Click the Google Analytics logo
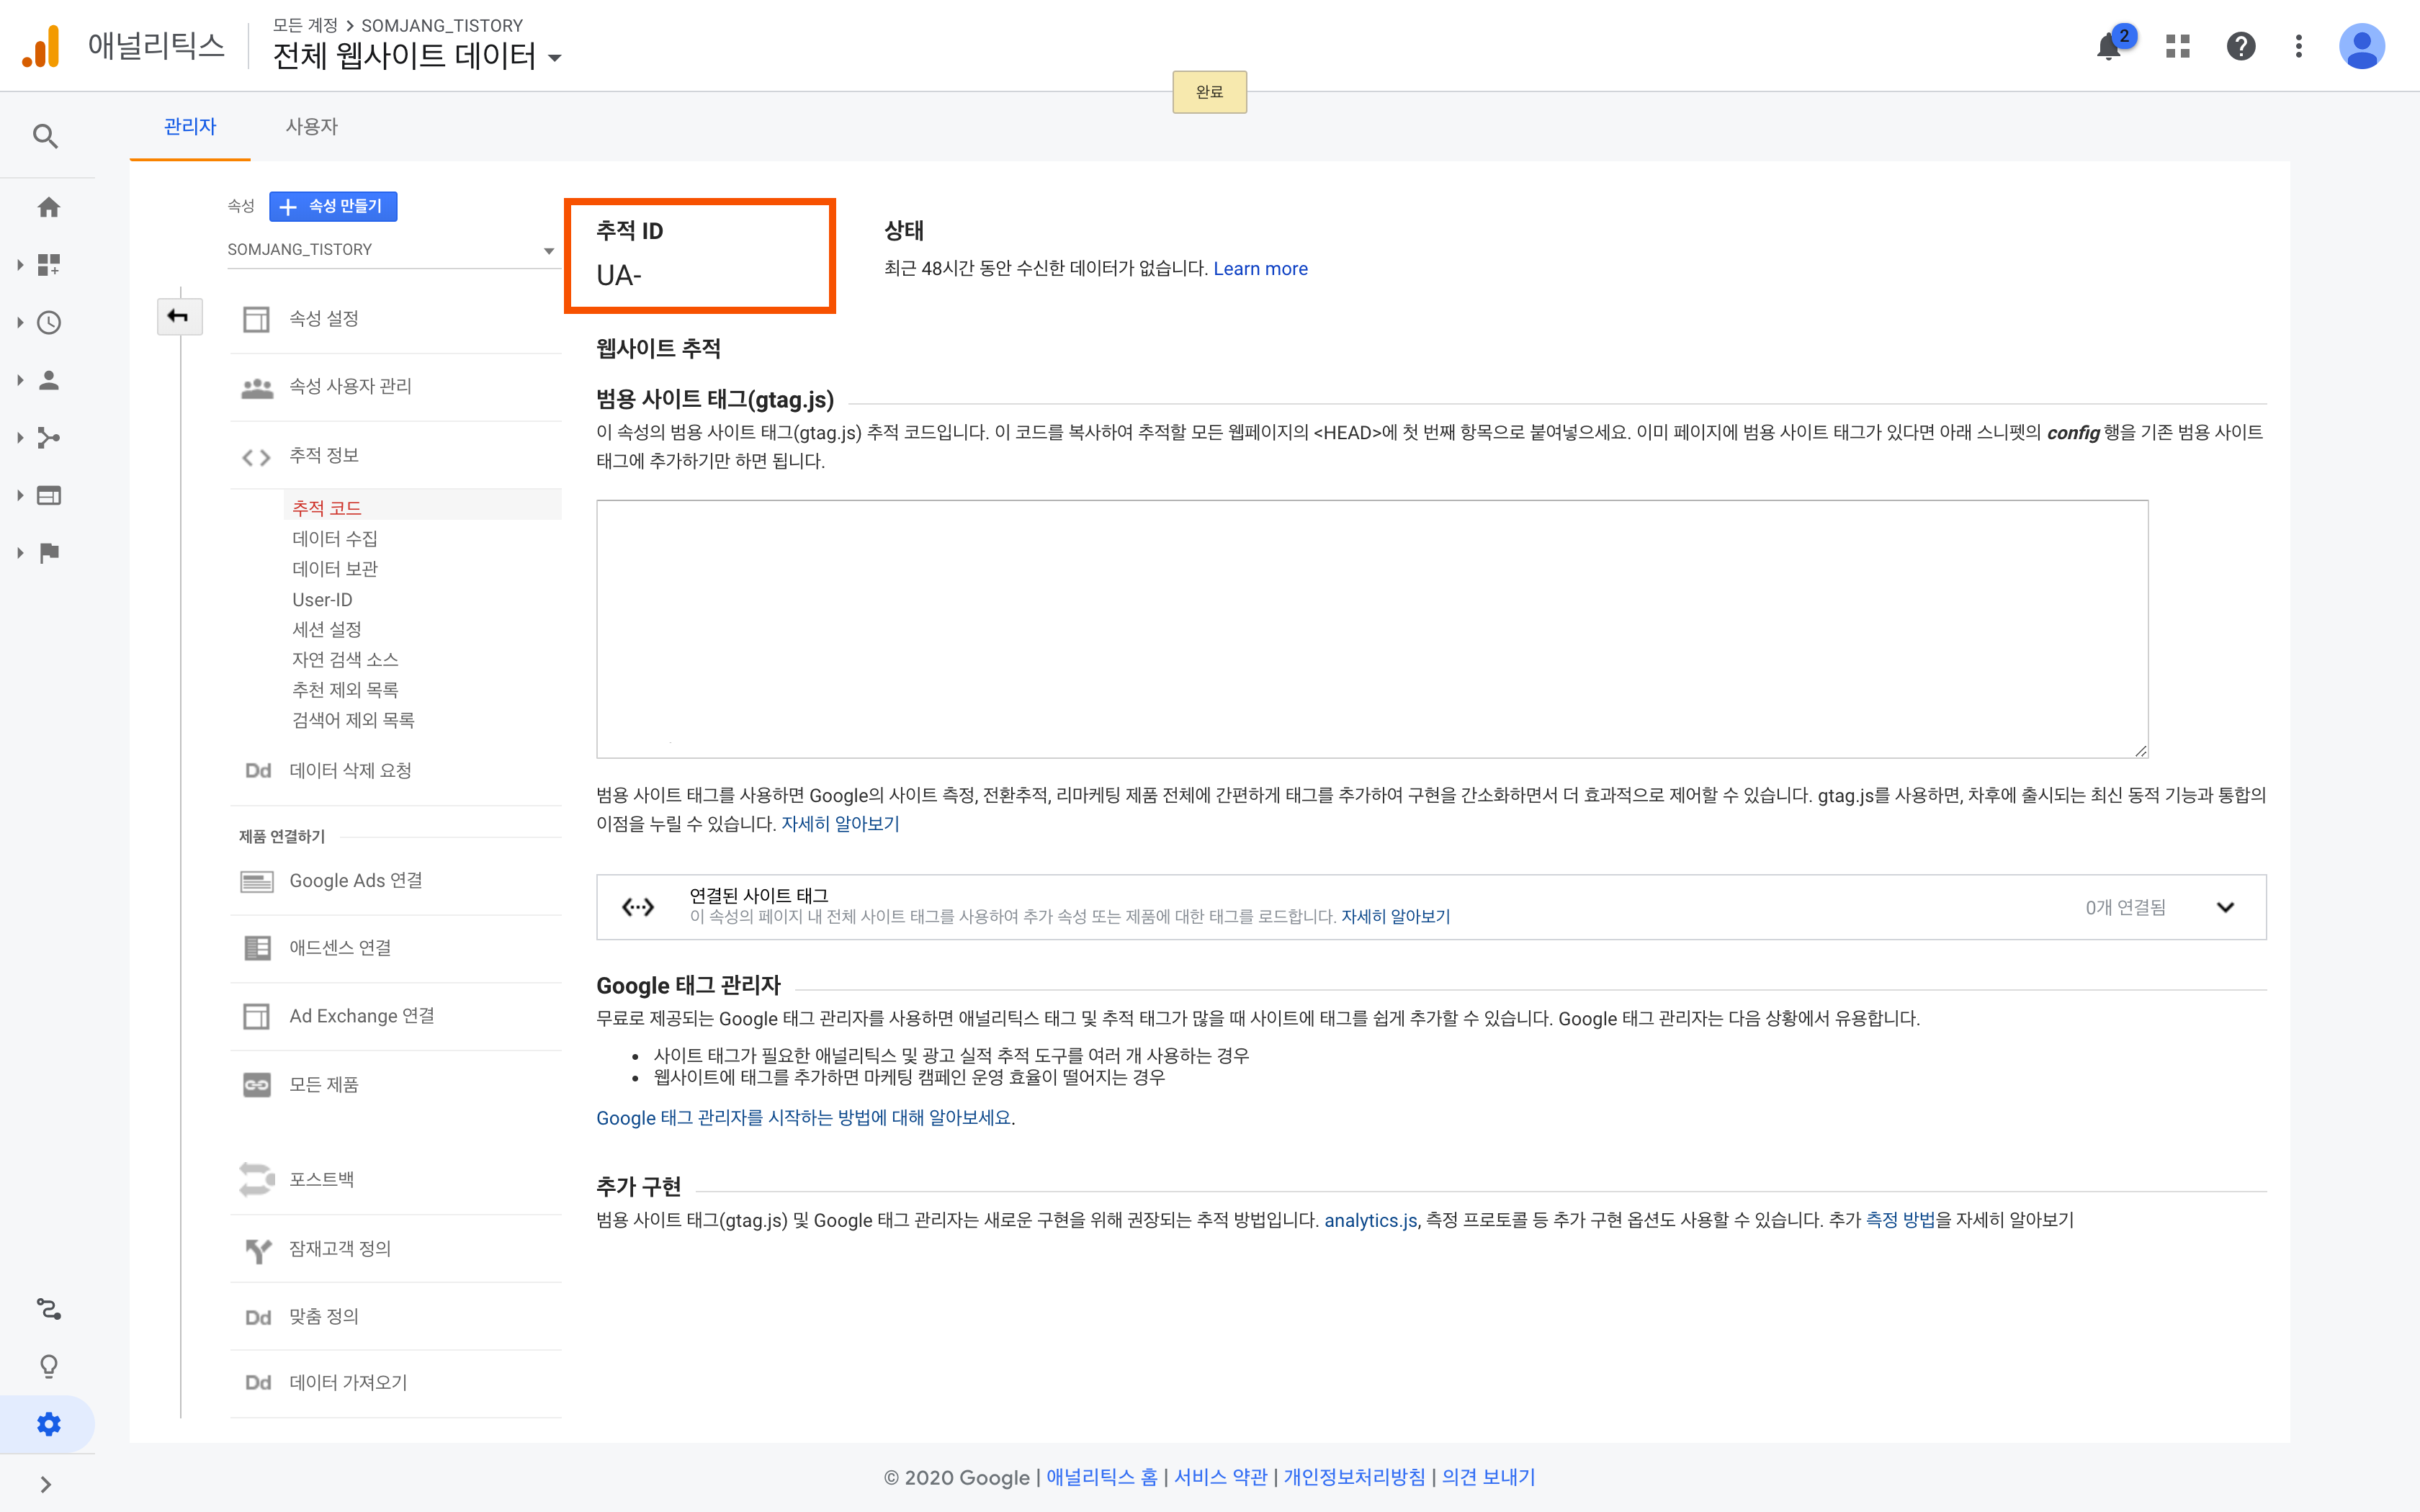 pos(41,46)
